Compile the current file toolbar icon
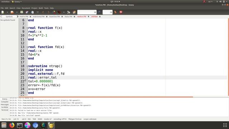 pos(54,12)
